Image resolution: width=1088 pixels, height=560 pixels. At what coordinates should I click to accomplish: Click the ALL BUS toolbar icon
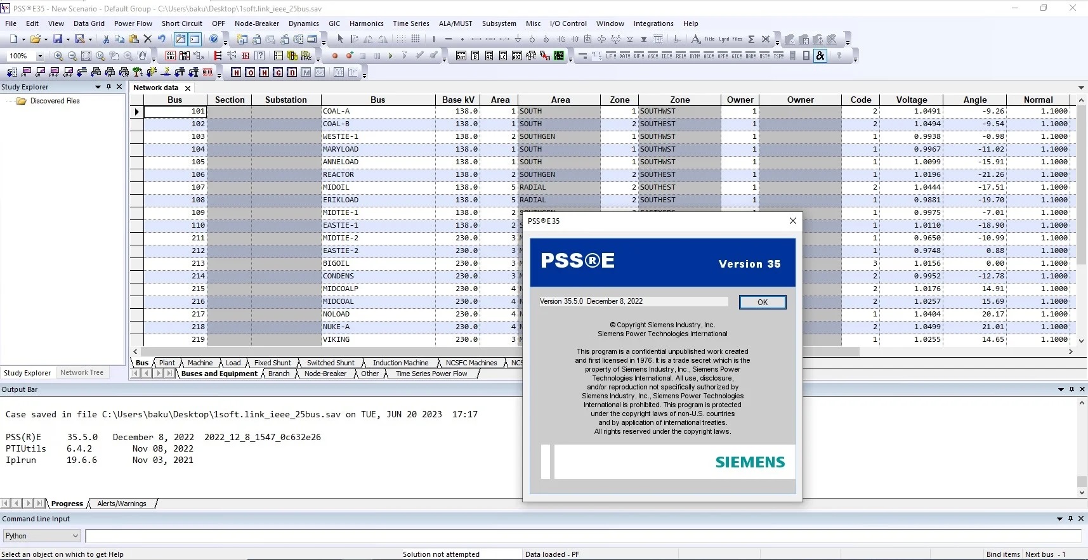click(x=170, y=56)
